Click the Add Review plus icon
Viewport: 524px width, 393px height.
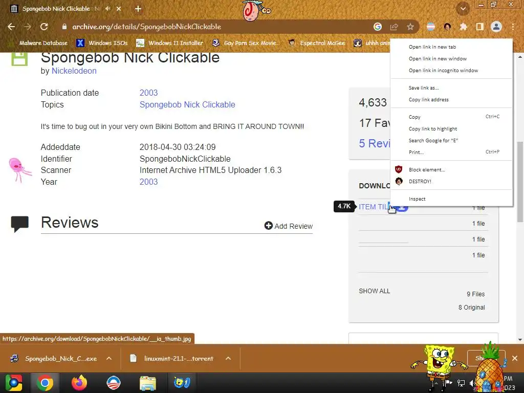click(268, 226)
